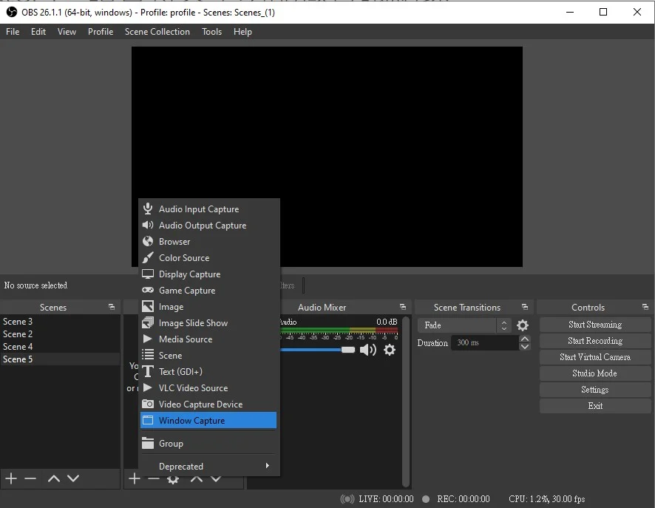Select Game Capture gamepad icon
The width and height of the screenshot is (655, 508).
(x=147, y=290)
